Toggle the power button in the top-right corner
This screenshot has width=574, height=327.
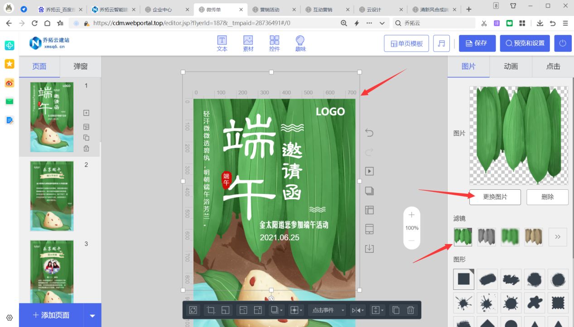point(562,43)
